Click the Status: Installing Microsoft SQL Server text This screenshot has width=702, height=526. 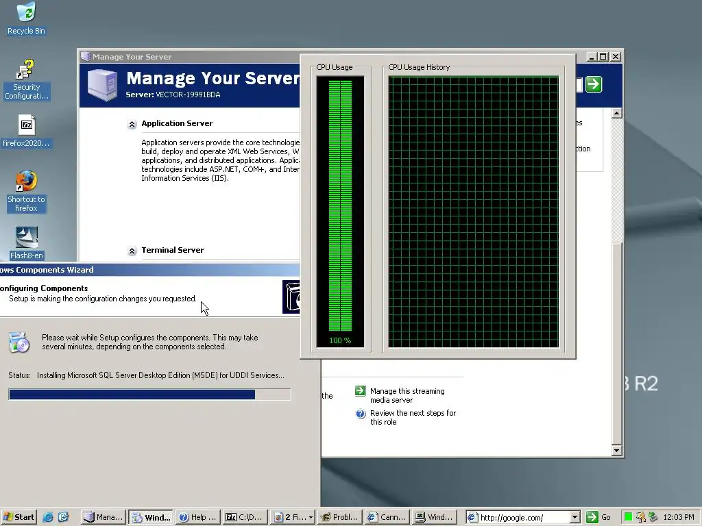[x=146, y=375]
